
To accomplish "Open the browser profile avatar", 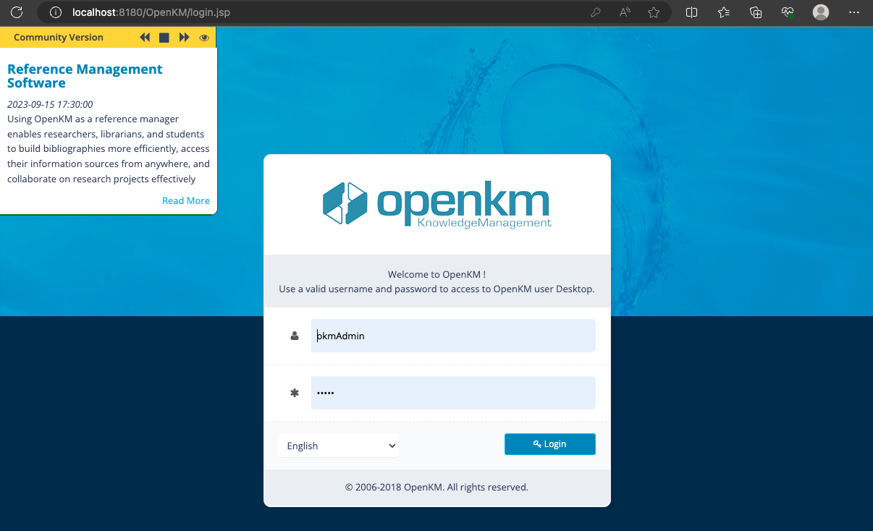I will click(x=820, y=12).
